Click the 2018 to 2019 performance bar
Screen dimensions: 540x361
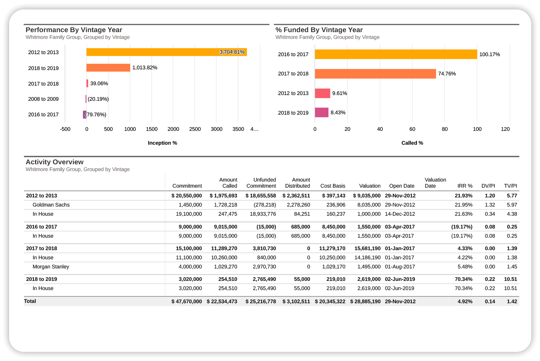coord(108,68)
